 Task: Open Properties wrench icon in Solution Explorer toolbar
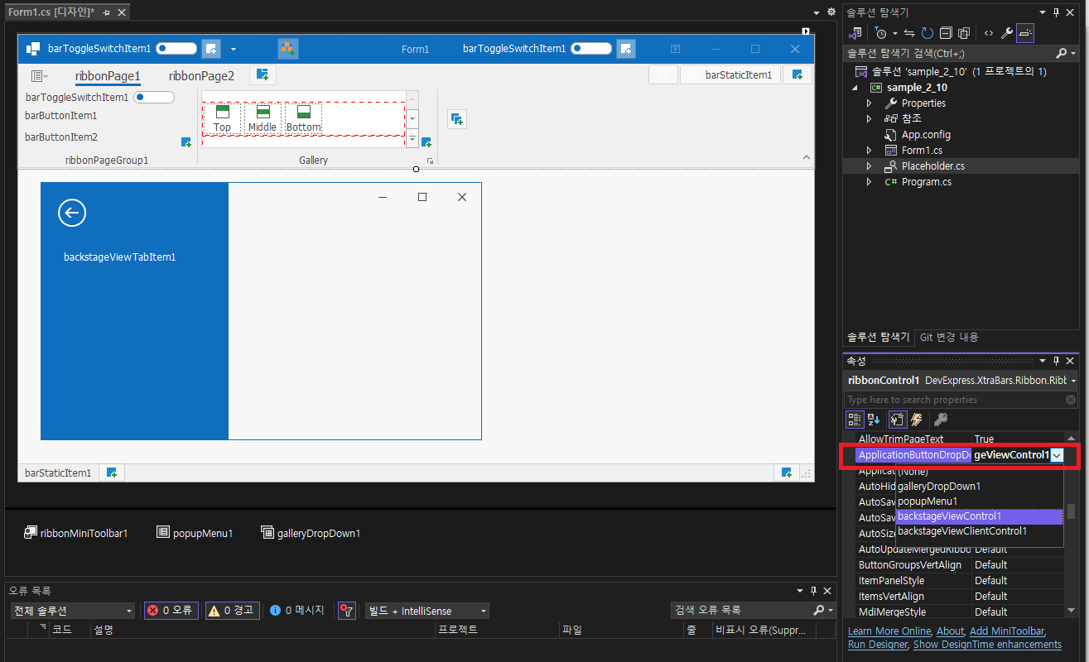(1007, 33)
